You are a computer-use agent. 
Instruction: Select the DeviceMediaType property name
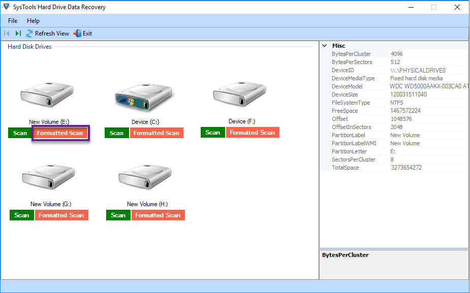click(x=353, y=78)
